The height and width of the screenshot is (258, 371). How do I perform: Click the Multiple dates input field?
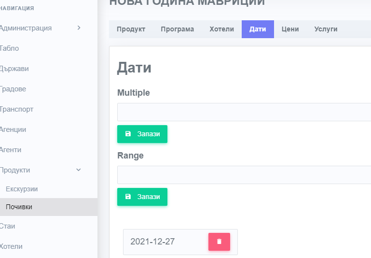point(244,112)
